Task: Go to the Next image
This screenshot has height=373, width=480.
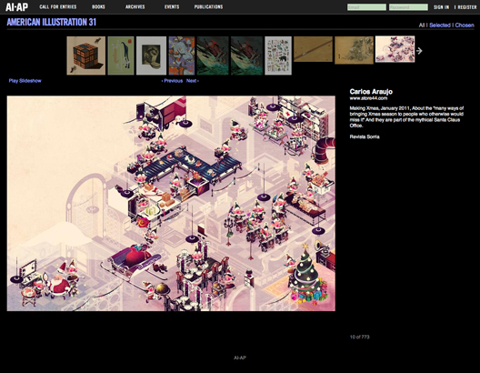Action: [x=192, y=81]
